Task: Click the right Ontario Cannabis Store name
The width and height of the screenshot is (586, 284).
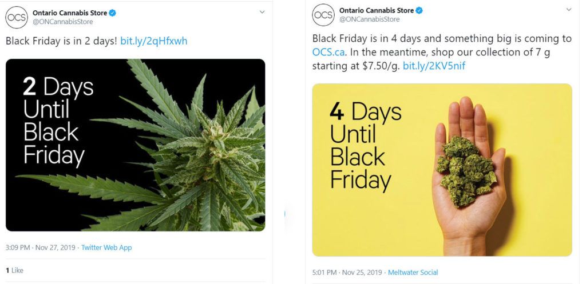Action: pyautogui.click(x=377, y=10)
